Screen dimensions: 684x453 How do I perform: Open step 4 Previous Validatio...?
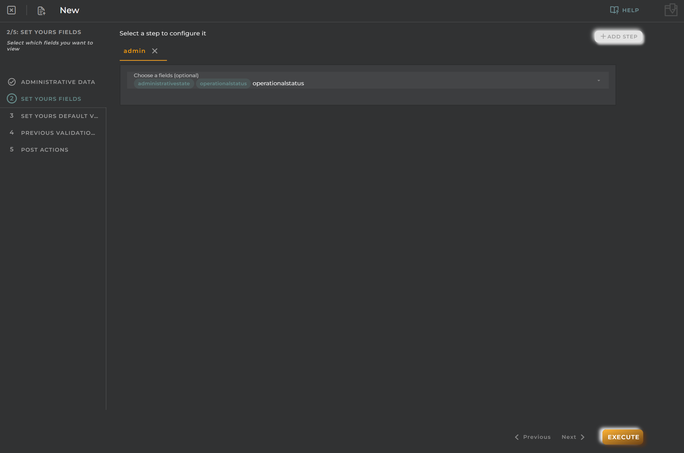pyautogui.click(x=53, y=133)
